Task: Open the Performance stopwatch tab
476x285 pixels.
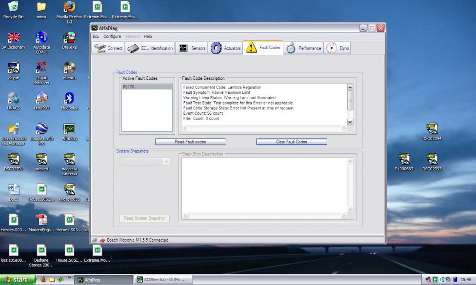Action: (304, 48)
